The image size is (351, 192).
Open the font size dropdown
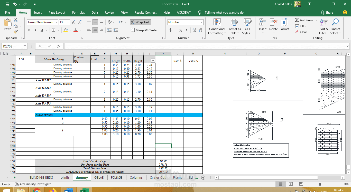pyautogui.click(x=68, y=22)
